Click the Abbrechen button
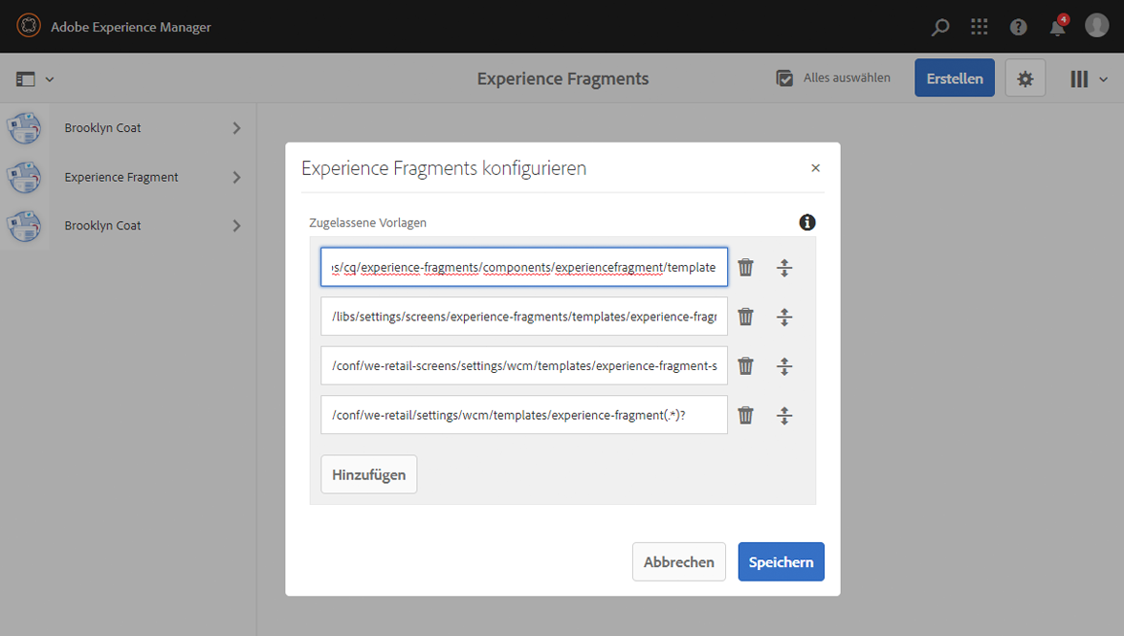Screen dimensions: 1124x636 [678, 562]
